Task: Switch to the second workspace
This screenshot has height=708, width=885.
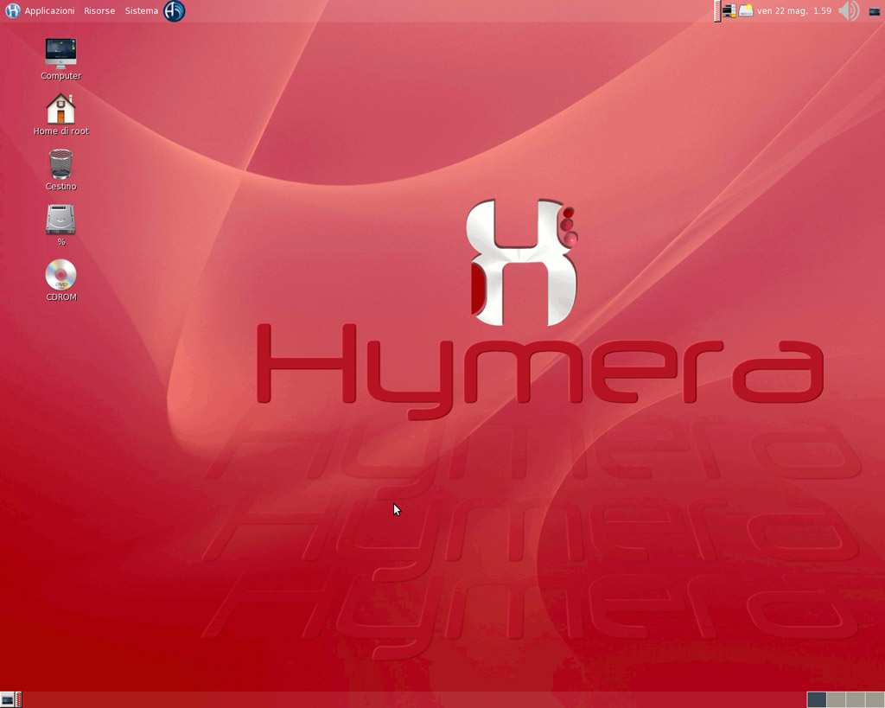Action: point(835,700)
